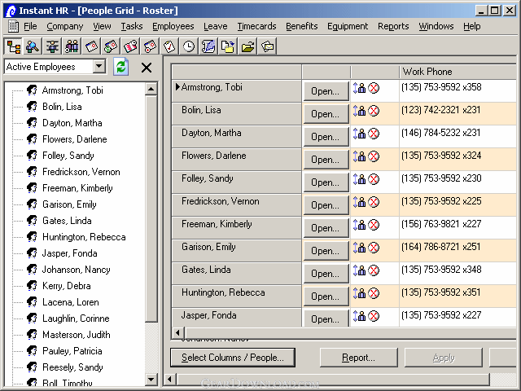
Task: Click the employee tree scrollbar down arrow
Action: click(x=151, y=379)
